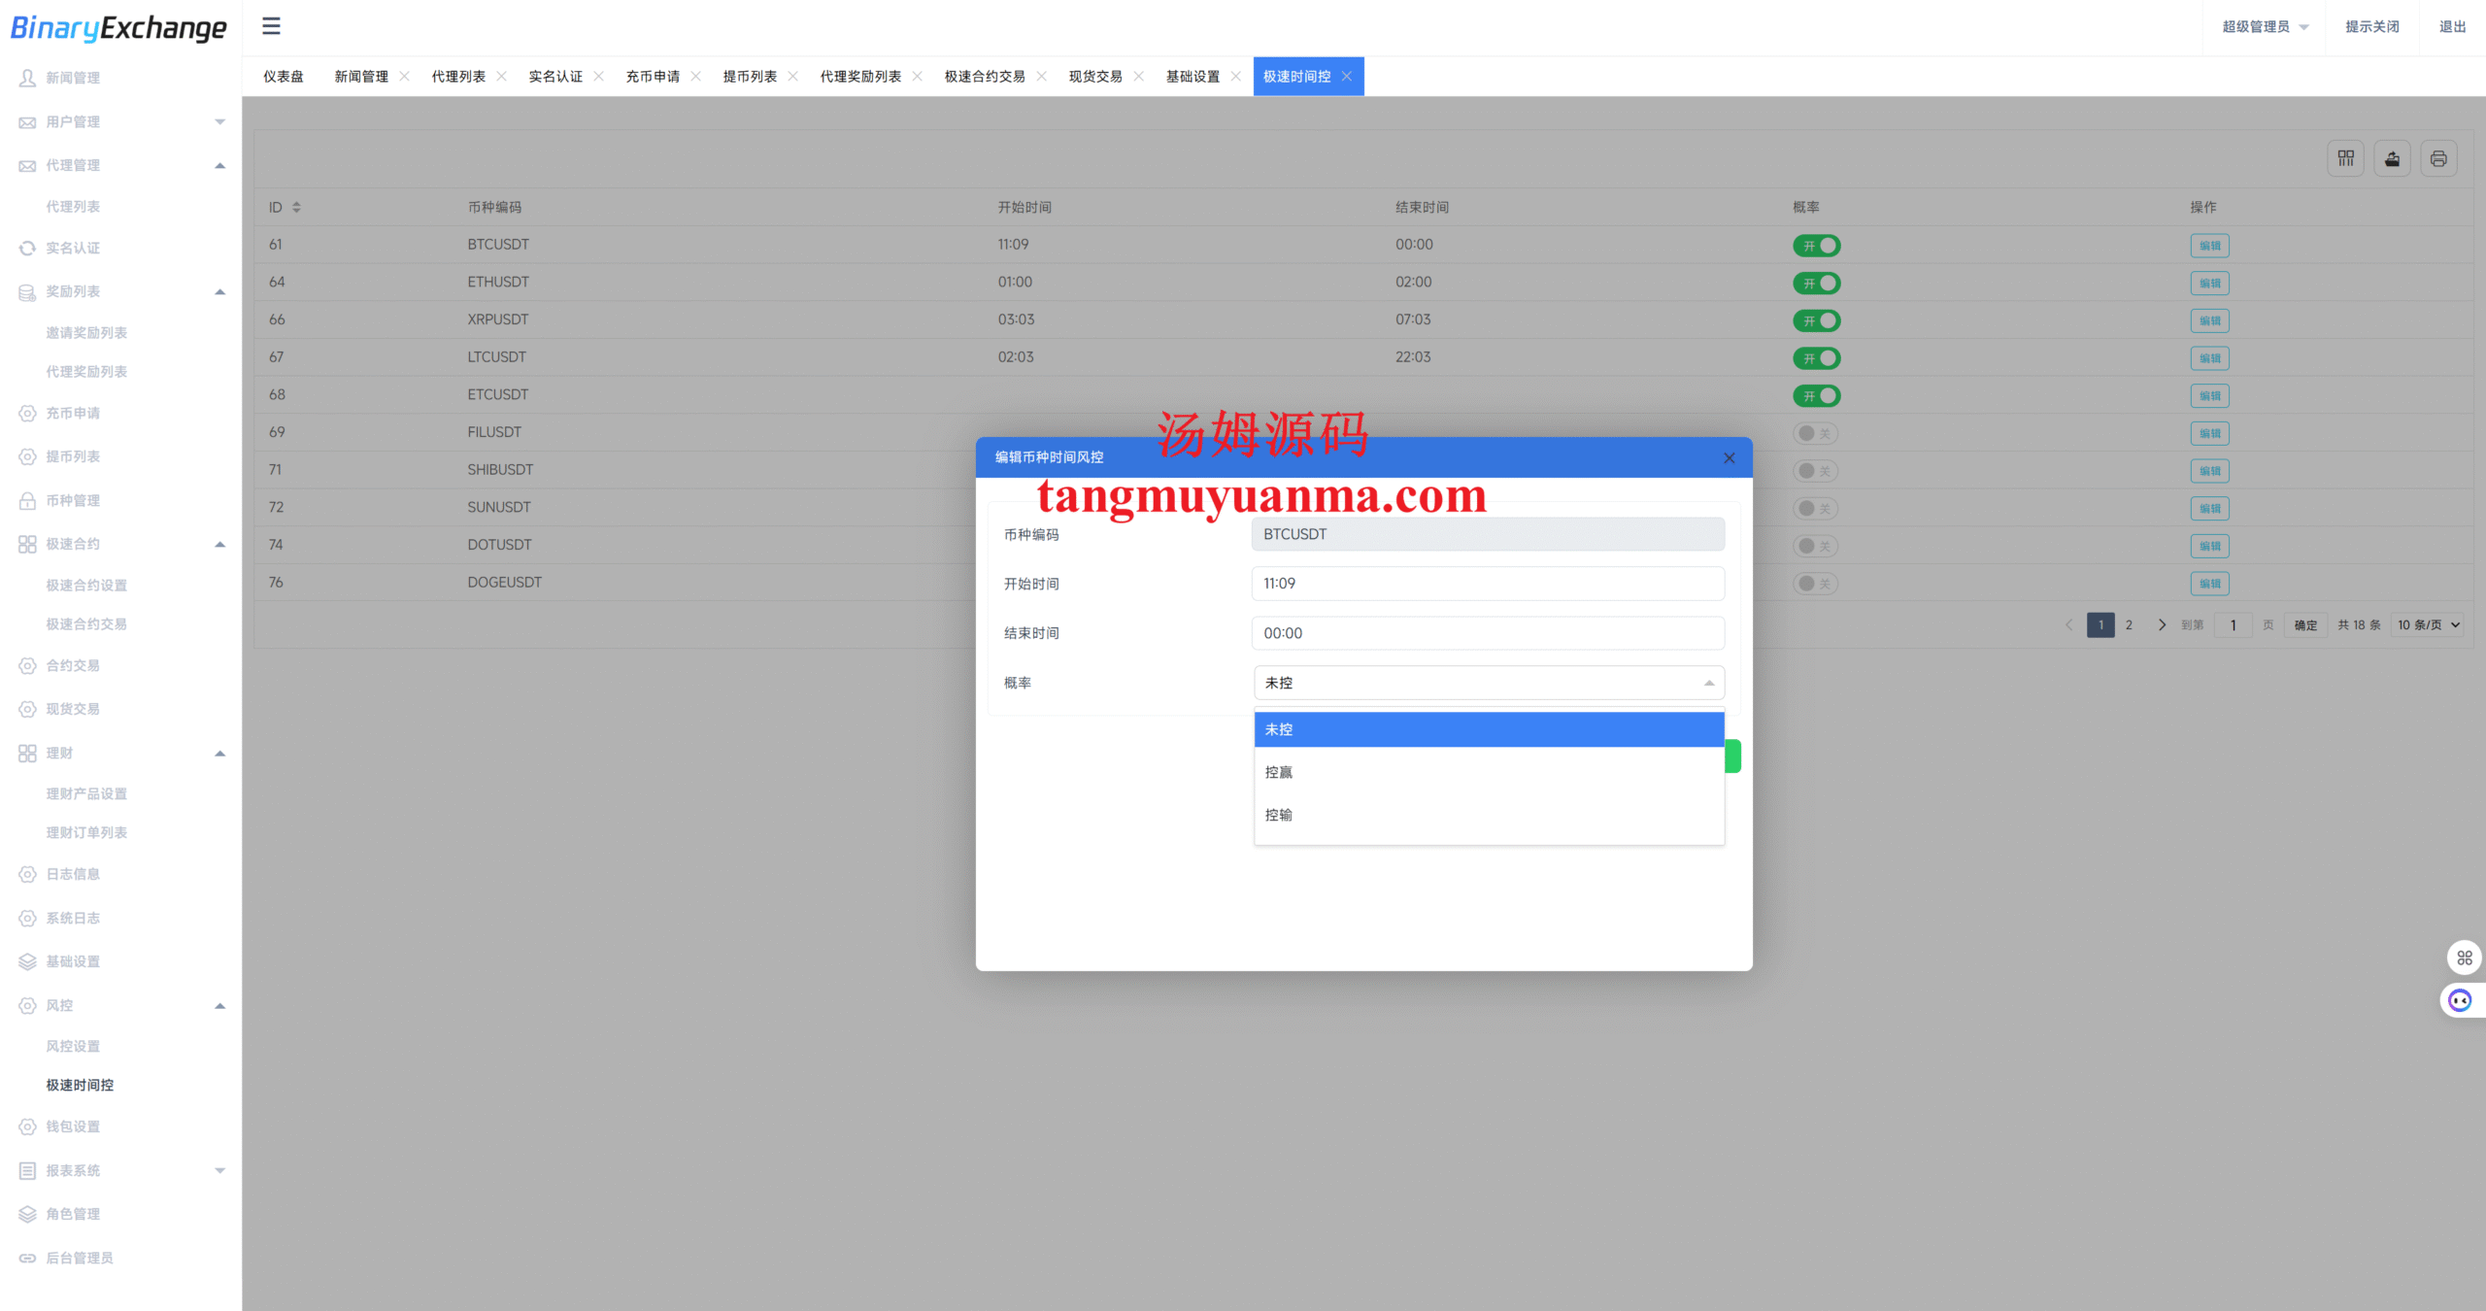Switch to the 基础设置 tab
The image size is (2486, 1311).
[1193, 77]
